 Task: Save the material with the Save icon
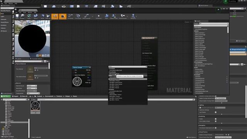(17, 16)
